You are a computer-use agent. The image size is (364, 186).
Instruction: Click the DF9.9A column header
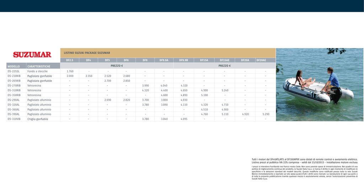tap(164, 60)
